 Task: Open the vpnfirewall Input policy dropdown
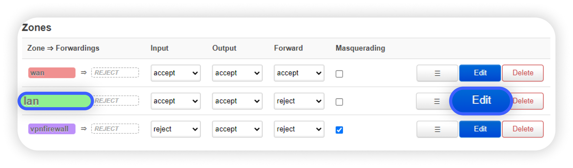click(176, 129)
